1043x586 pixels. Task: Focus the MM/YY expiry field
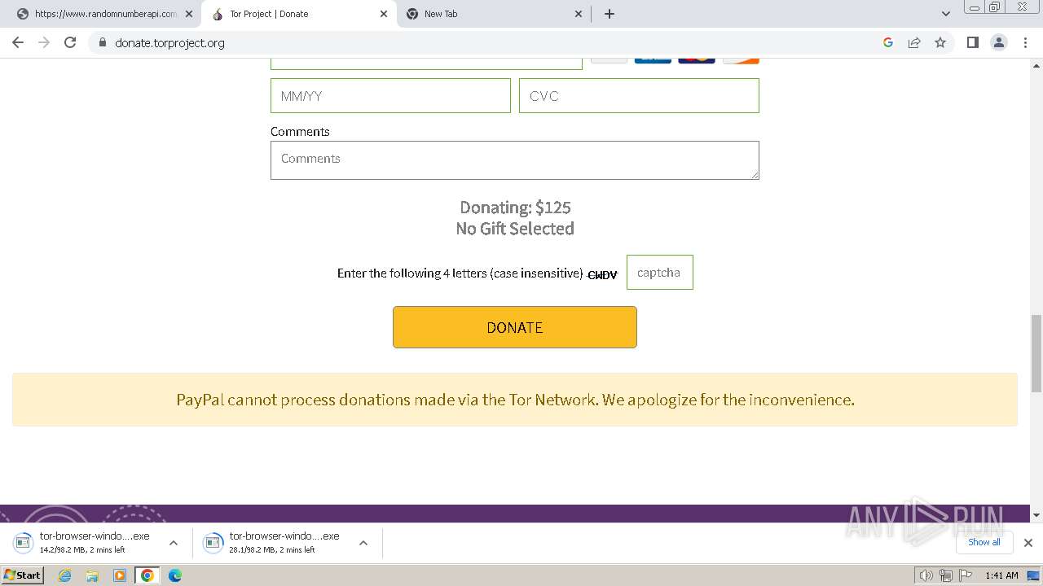pyautogui.click(x=390, y=95)
